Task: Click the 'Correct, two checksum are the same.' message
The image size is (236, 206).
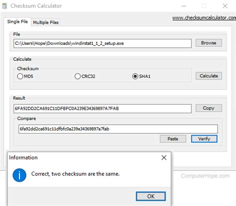Action: (x=75, y=174)
